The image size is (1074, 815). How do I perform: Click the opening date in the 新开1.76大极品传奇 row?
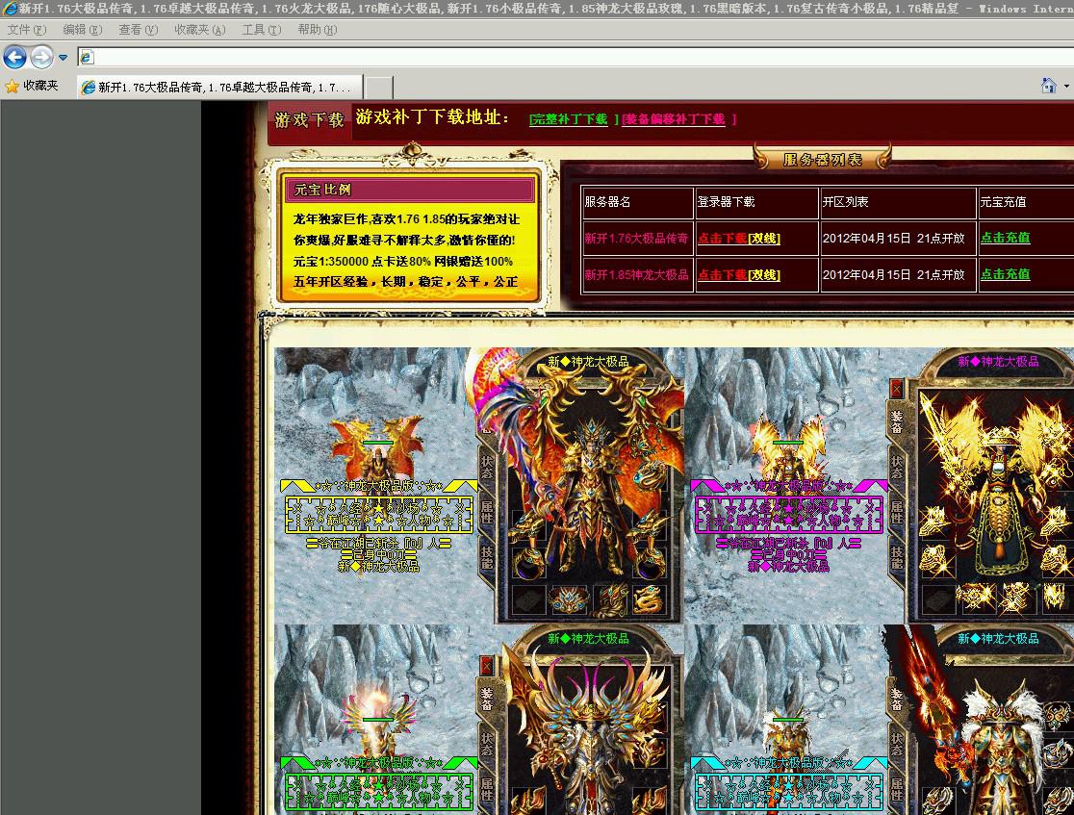[894, 239]
